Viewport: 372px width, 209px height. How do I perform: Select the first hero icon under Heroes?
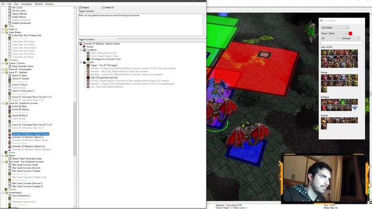[324, 77]
